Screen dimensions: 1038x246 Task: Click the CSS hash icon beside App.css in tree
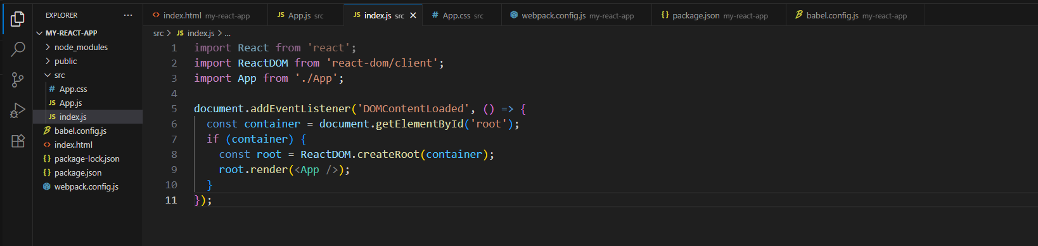coord(52,89)
